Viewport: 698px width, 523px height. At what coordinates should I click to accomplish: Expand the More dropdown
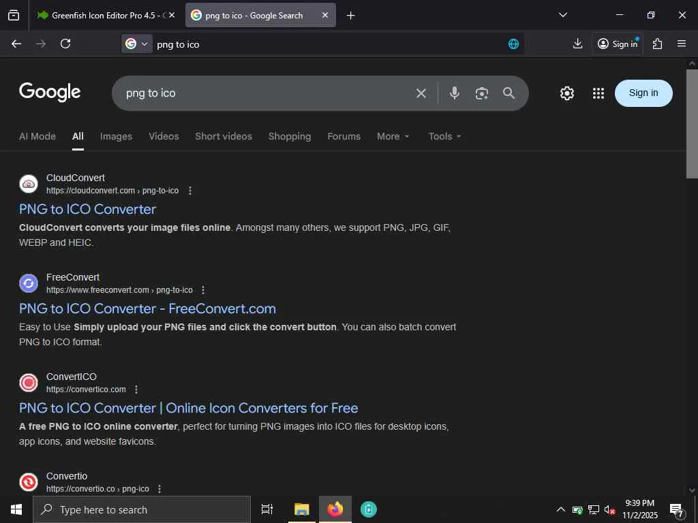tap(393, 136)
